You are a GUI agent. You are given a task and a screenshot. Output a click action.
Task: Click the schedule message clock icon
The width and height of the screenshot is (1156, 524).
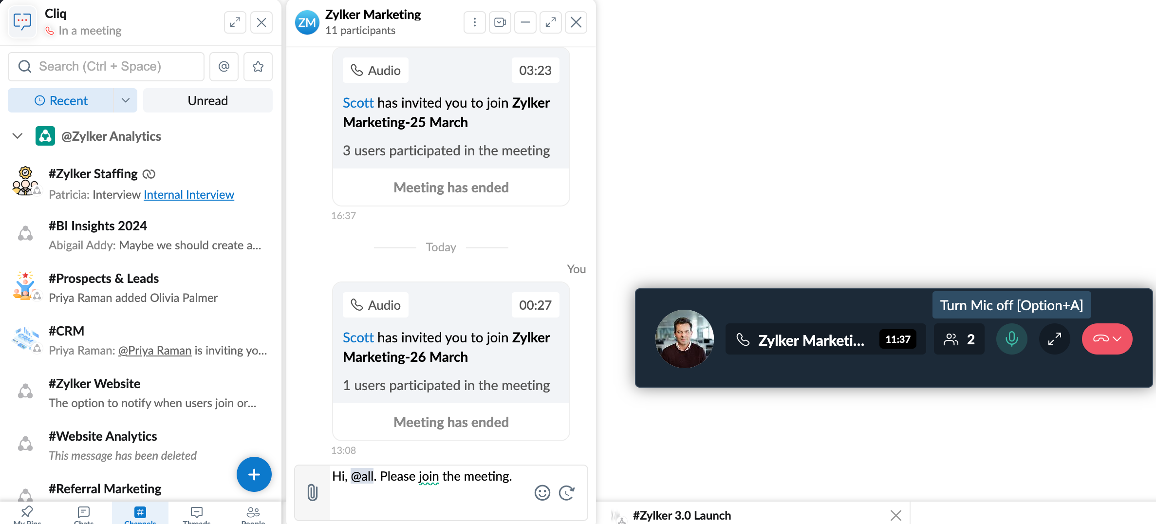[x=567, y=493]
